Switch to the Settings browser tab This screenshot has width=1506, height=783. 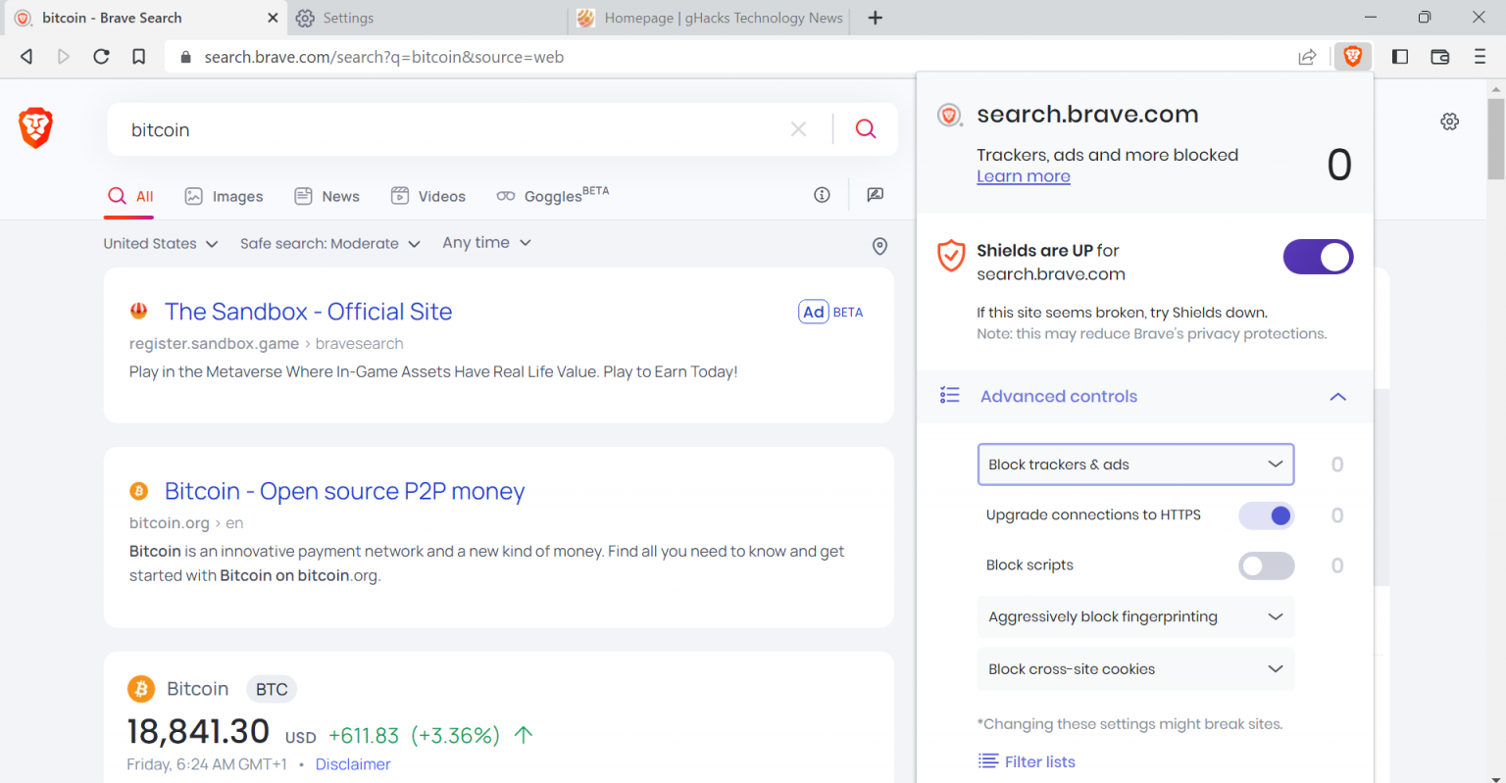click(x=348, y=18)
